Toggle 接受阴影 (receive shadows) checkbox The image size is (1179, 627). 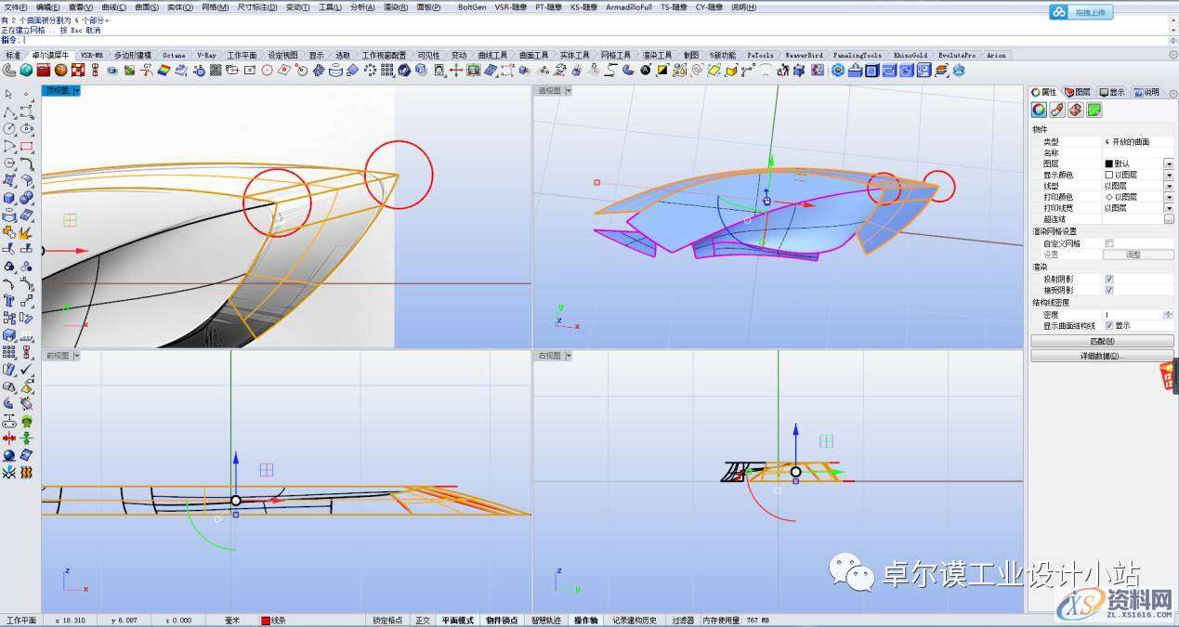(x=1108, y=290)
